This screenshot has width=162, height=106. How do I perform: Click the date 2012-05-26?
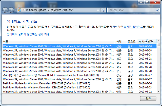pyautogui.click(x=145, y=83)
